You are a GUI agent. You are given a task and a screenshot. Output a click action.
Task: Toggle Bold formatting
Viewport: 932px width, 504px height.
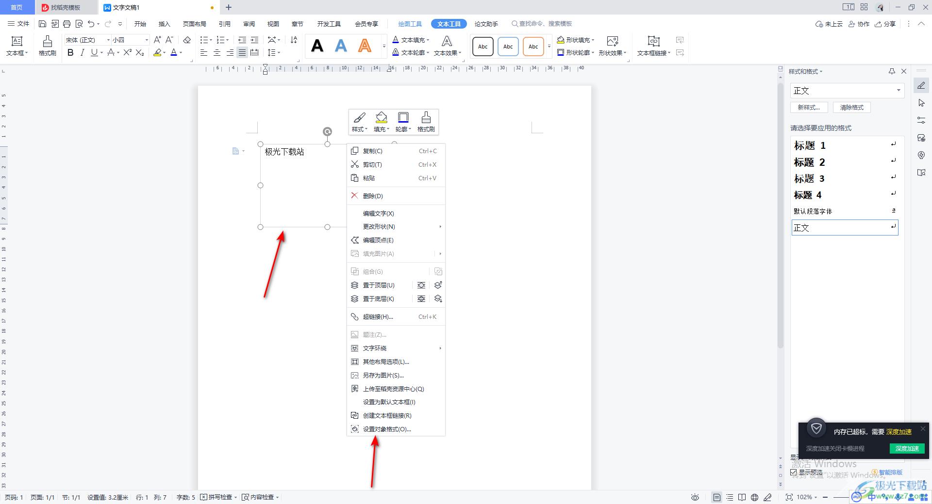70,52
